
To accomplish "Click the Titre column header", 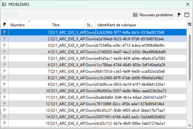I will (x=68, y=25).
